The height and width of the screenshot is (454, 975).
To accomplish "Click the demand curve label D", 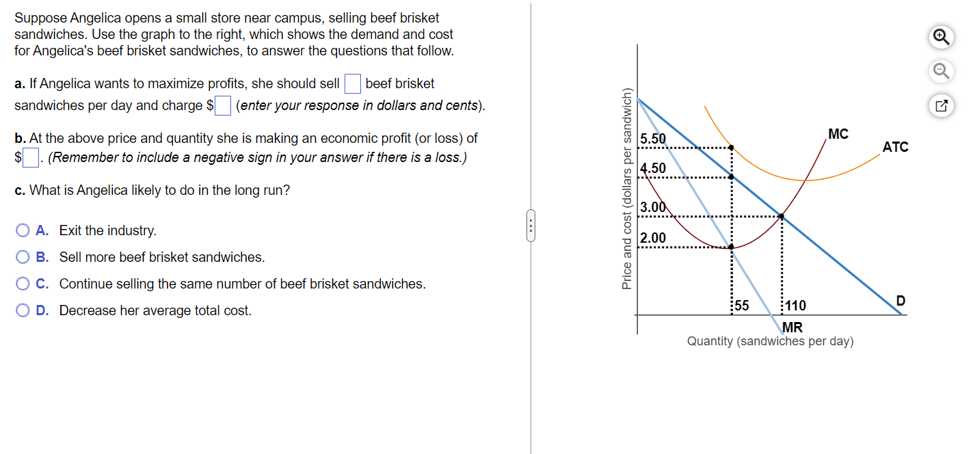I will pos(900,301).
